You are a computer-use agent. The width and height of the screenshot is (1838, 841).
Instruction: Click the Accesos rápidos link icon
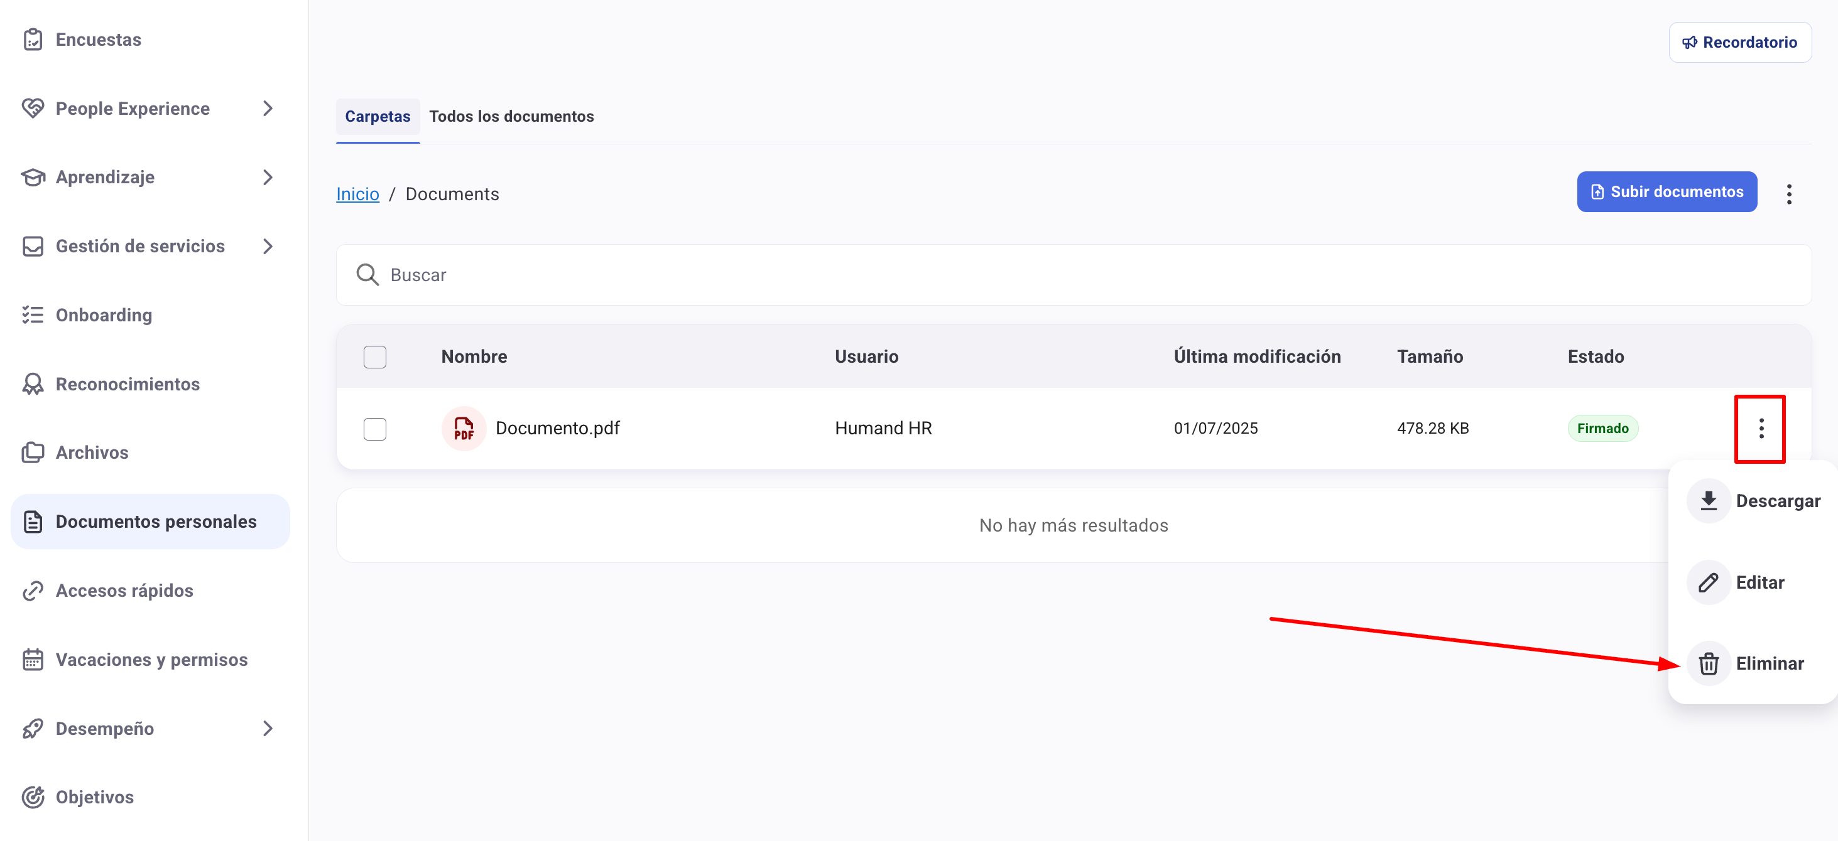click(x=33, y=591)
